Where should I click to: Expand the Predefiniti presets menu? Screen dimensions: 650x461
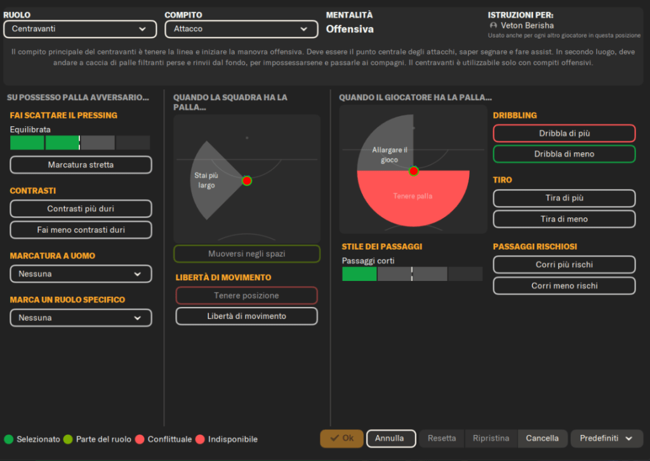pyautogui.click(x=606, y=438)
